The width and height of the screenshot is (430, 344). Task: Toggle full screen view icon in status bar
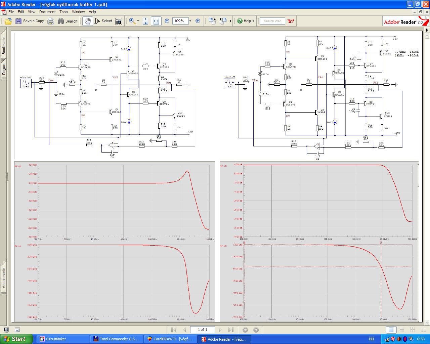tap(6, 330)
